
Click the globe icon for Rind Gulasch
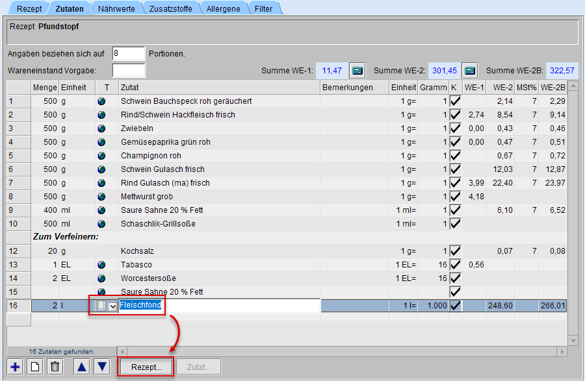point(101,183)
